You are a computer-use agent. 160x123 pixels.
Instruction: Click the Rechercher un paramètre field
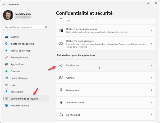(23, 27)
